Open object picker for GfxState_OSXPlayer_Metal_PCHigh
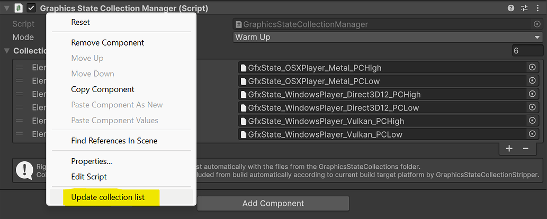The width and height of the screenshot is (547, 219). pos(533,68)
